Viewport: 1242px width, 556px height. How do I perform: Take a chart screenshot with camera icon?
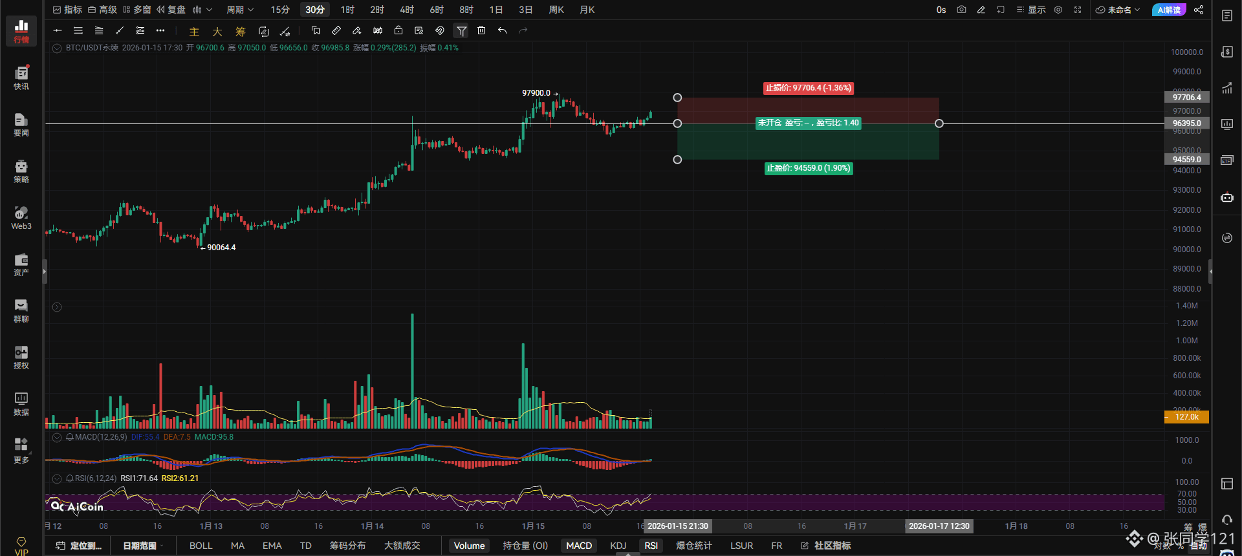[962, 10]
